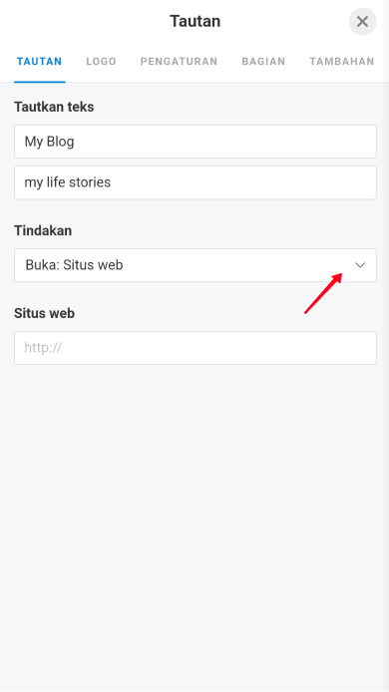Click the 'Situs web' field label
This screenshot has height=692, width=389.
44,313
